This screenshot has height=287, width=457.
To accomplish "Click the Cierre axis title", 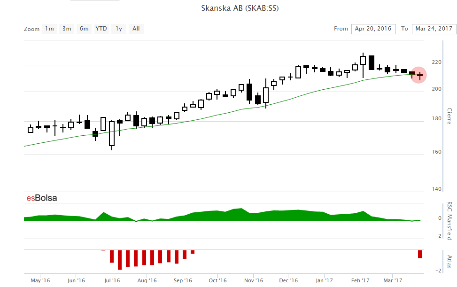I will tap(449, 116).
